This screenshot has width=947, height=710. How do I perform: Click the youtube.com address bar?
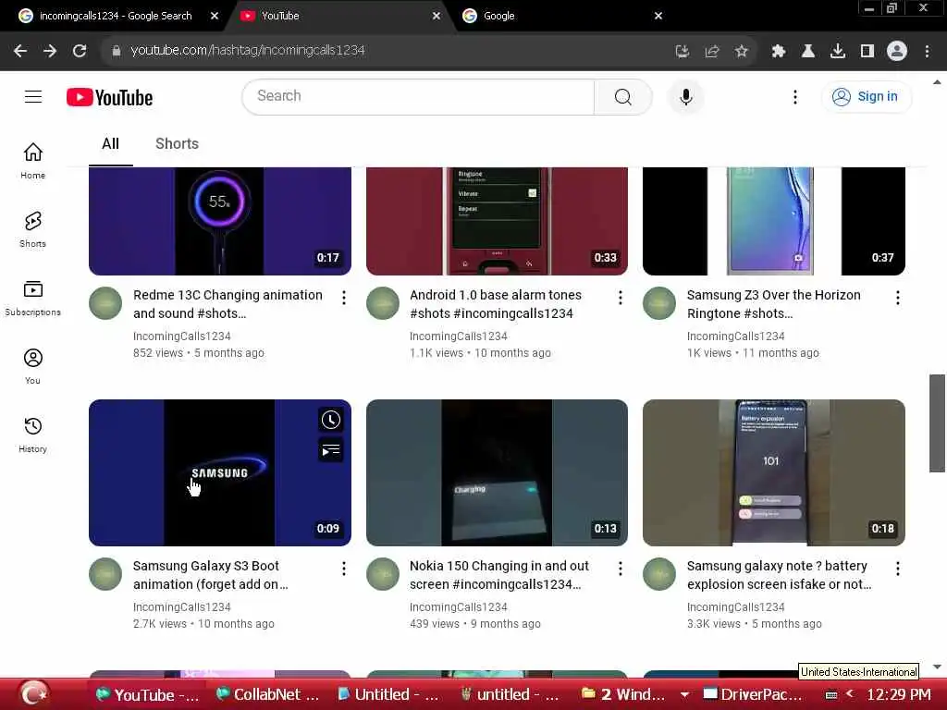click(387, 51)
